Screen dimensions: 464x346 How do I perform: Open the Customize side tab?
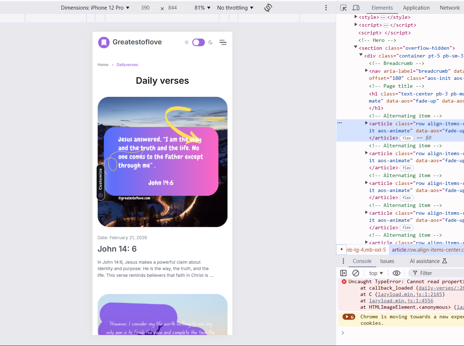101,182
